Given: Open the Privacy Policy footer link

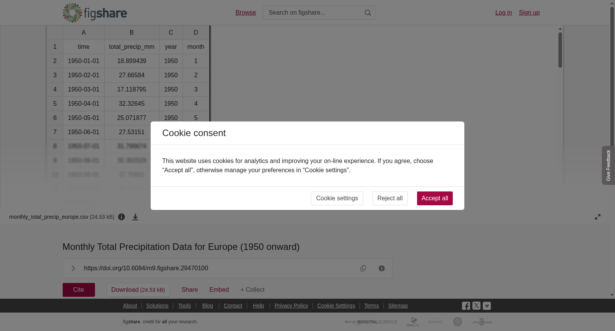Looking at the screenshot, I should click(291, 306).
